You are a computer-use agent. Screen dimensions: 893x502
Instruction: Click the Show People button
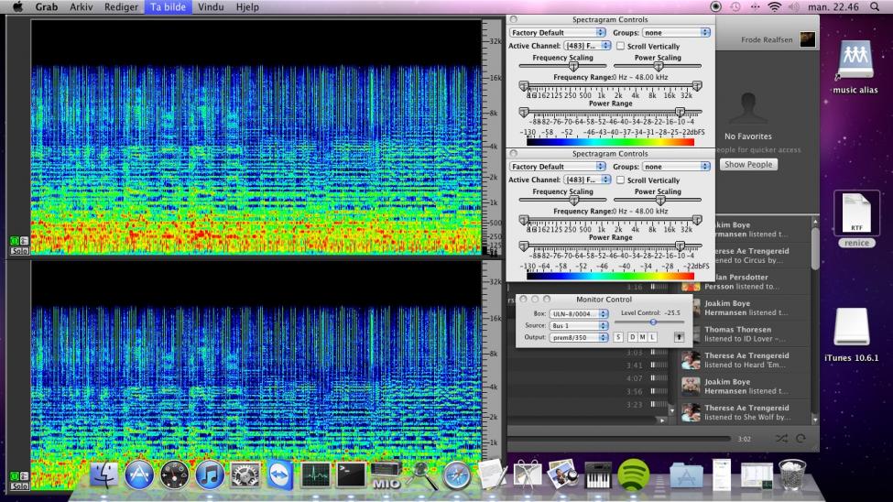pyautogui.click(x=747, y=165)
